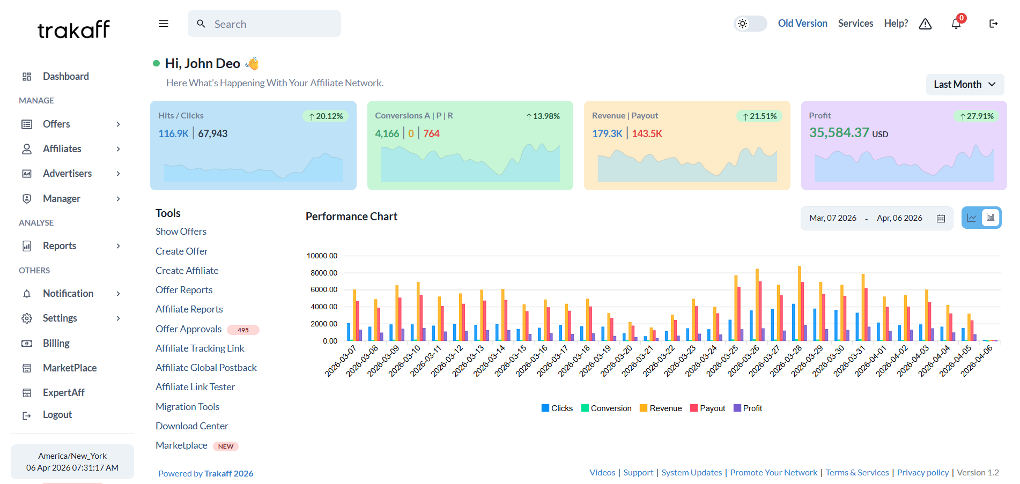Viewport: 1020px width, 484px height.
Task: Click the warning triangle alert icon
Action: pos(925,24)
